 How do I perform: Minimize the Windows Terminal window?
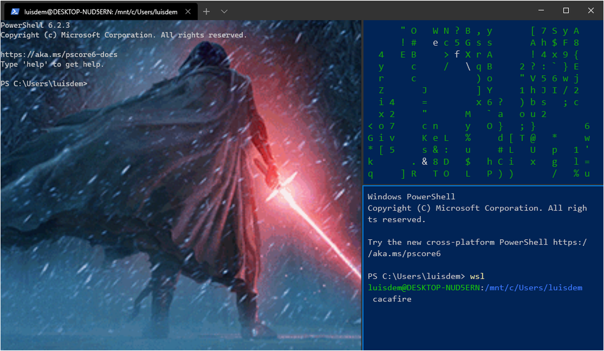(x=541, y=10)
